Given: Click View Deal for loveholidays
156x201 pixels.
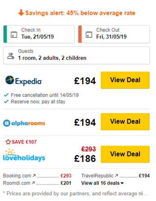Looking at the screenshot, I should [125, 154].
